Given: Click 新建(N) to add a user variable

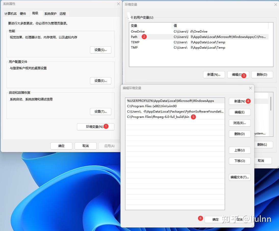Looking at the screenshot, I should pyautogui.click(x=214, y=75).
